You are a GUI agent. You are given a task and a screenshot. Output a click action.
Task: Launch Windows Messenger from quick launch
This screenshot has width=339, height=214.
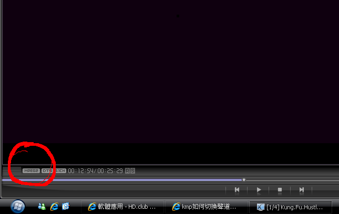pyautogui.click(x=42, y=207)
